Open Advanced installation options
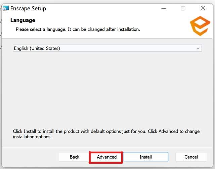Image resolution: width=215 pixels, height=169 pixels. click(x=106, y=157)
